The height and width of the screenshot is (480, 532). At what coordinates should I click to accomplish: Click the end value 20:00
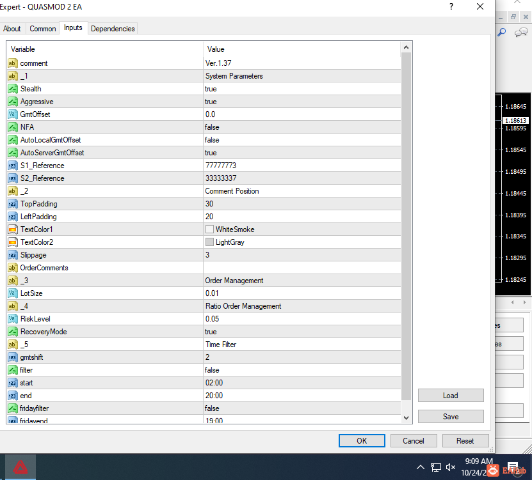point(214,396)
